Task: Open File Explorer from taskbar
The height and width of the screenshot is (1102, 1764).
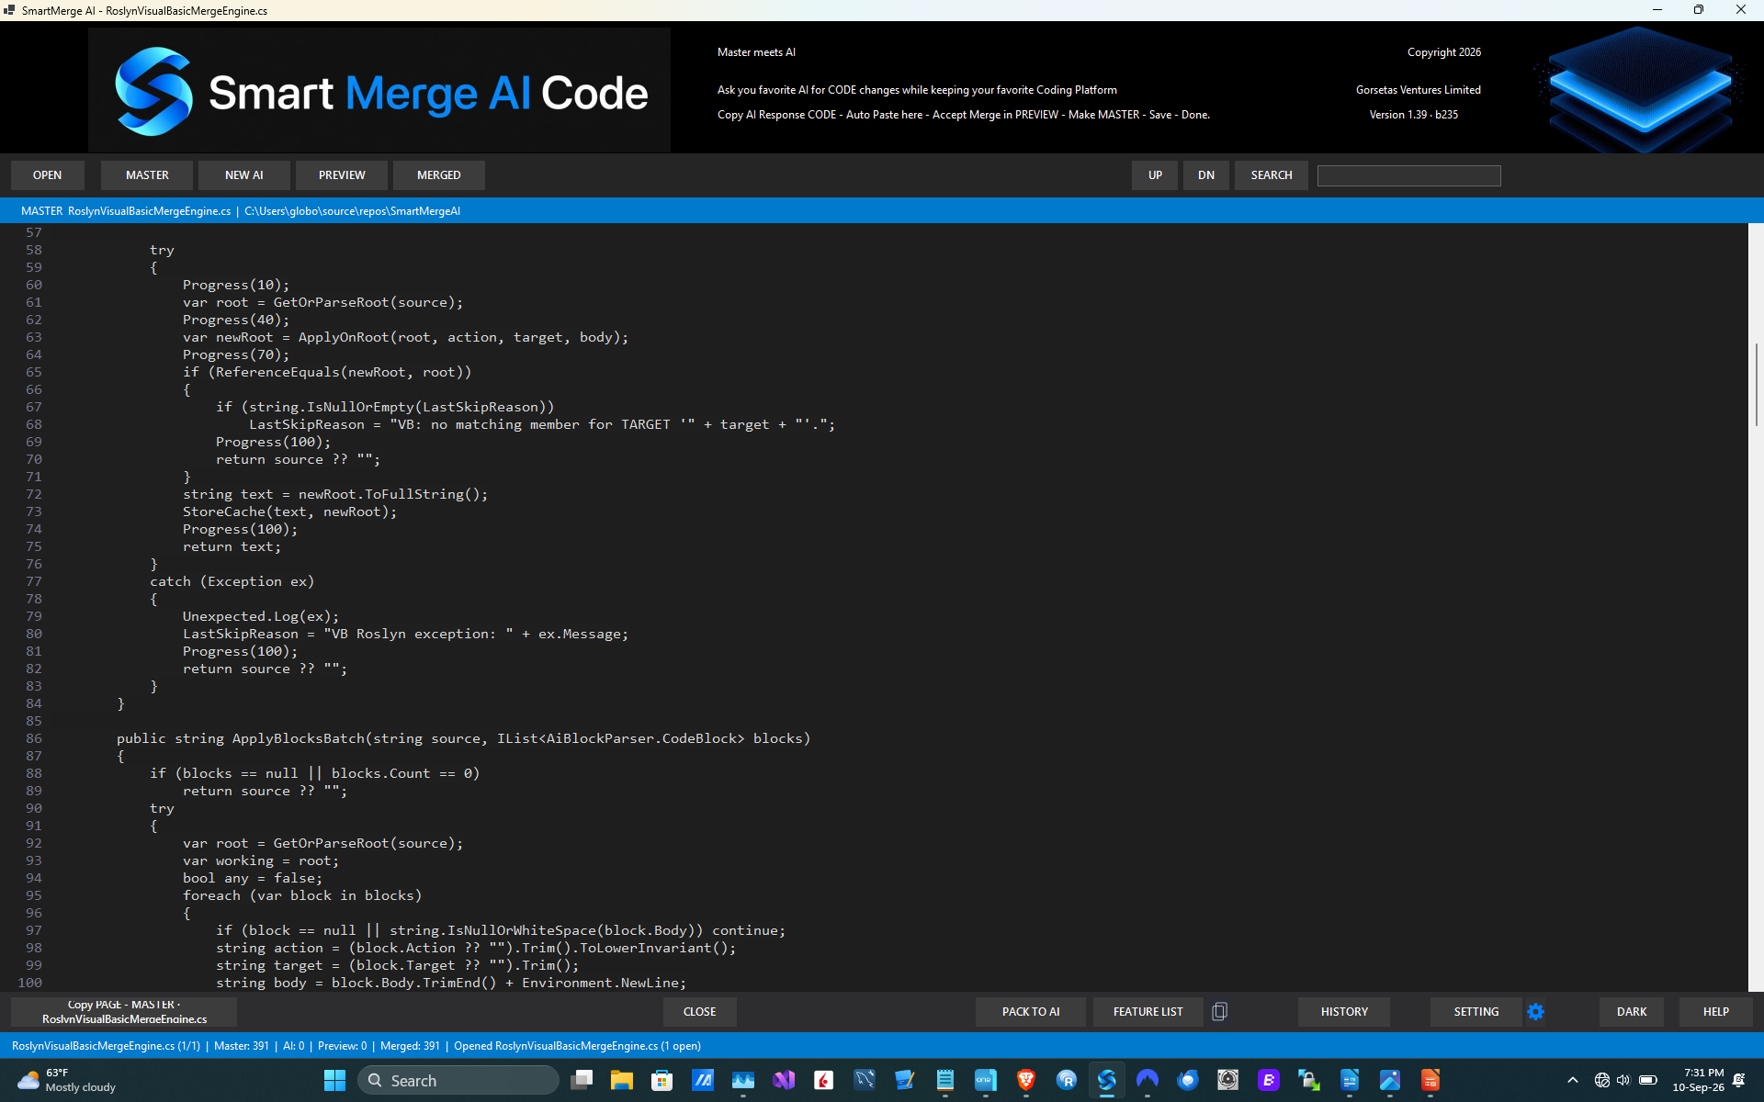Action: point(622,1080)
